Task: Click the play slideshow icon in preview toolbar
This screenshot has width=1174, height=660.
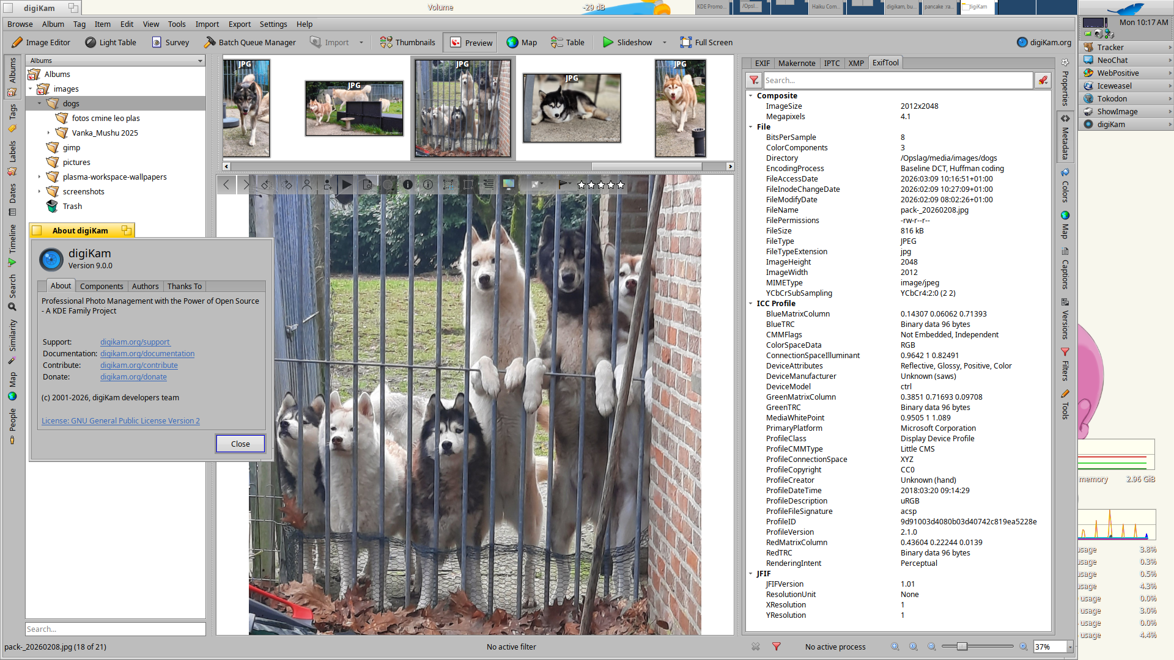Action: [x=347, y=185]
